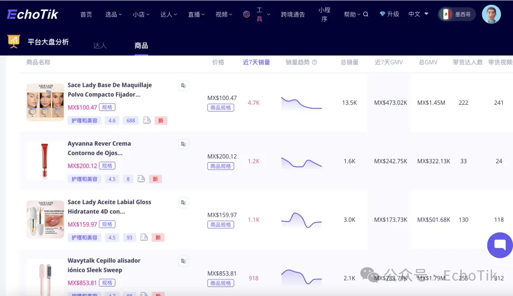Sort by 总GMV column header
Viewport: 513px width, 296px height.
(x=428, y=62)
